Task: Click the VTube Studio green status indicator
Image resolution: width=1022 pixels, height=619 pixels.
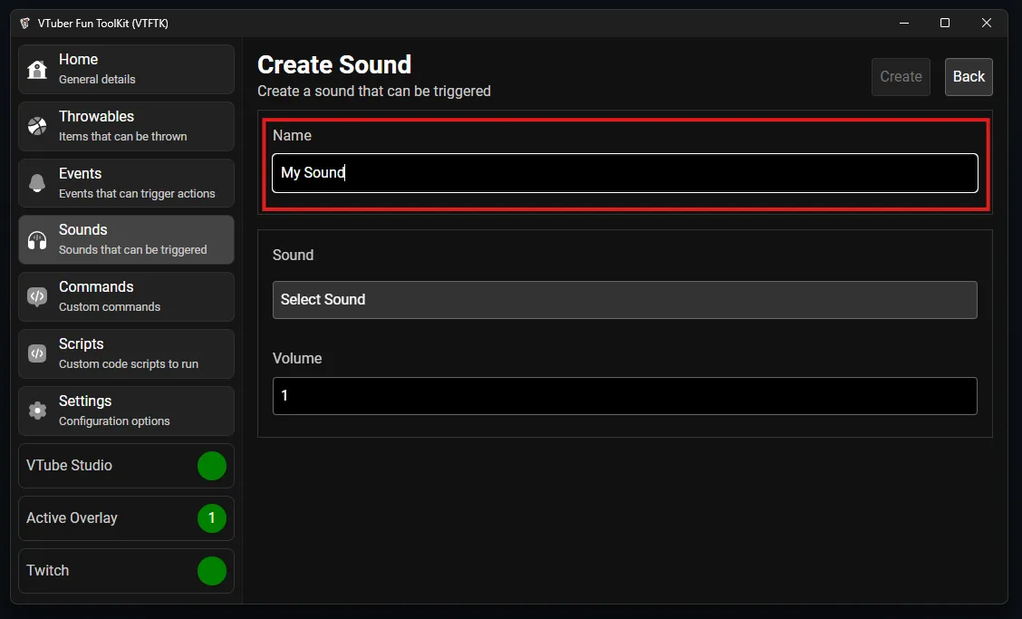Action: [211, 466]
